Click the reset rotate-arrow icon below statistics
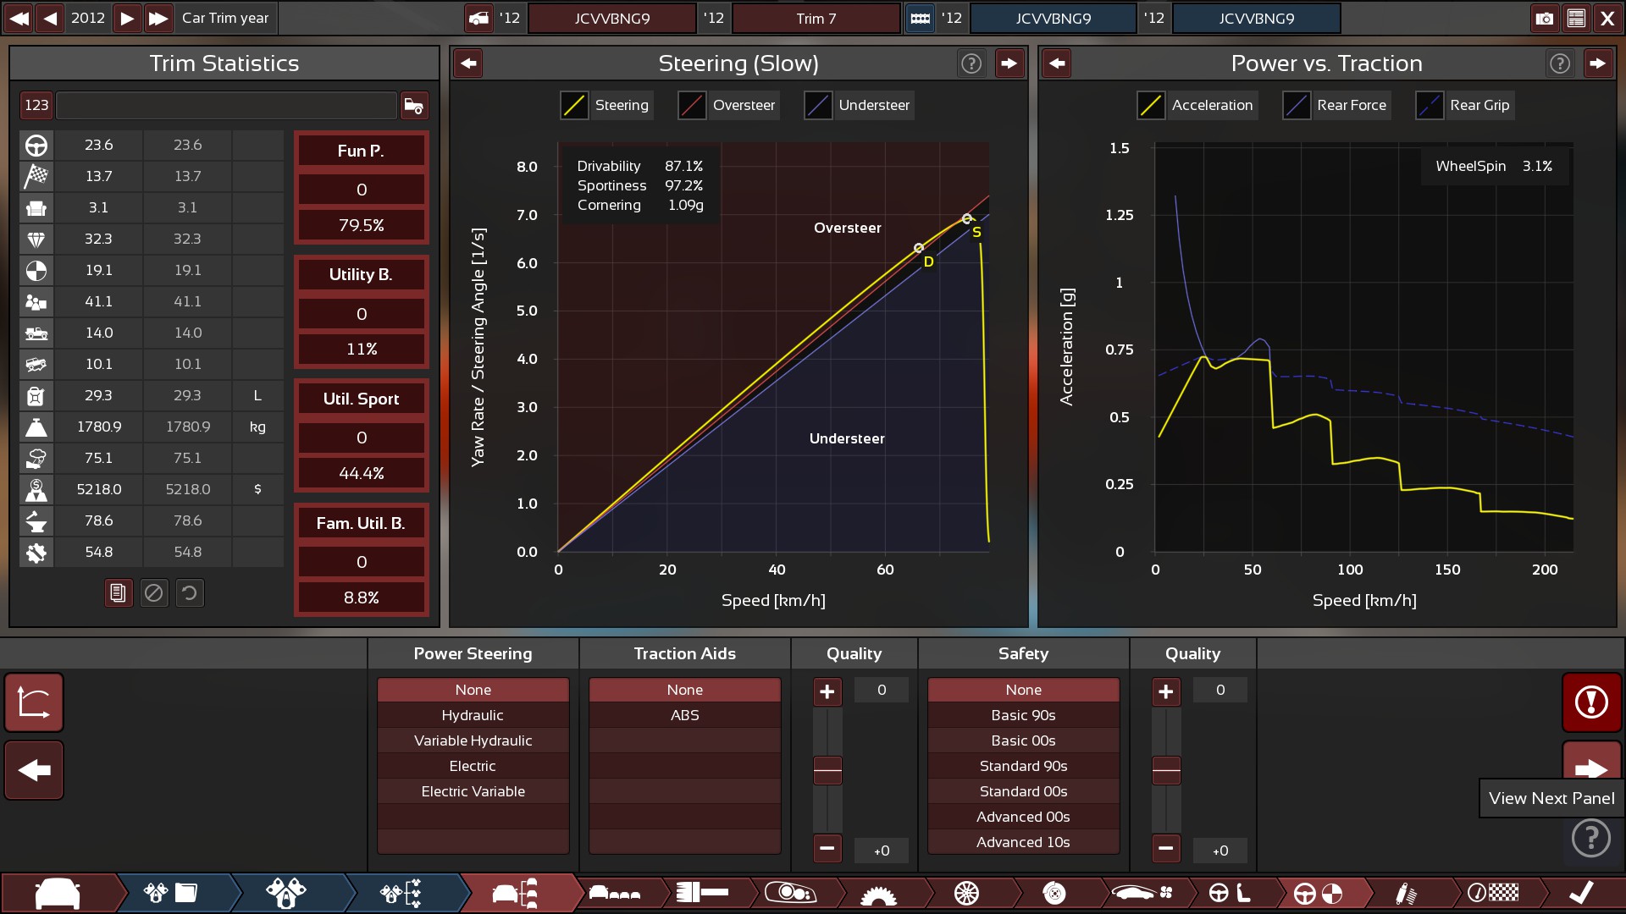The image size is (1626, 914). [190, 593]
